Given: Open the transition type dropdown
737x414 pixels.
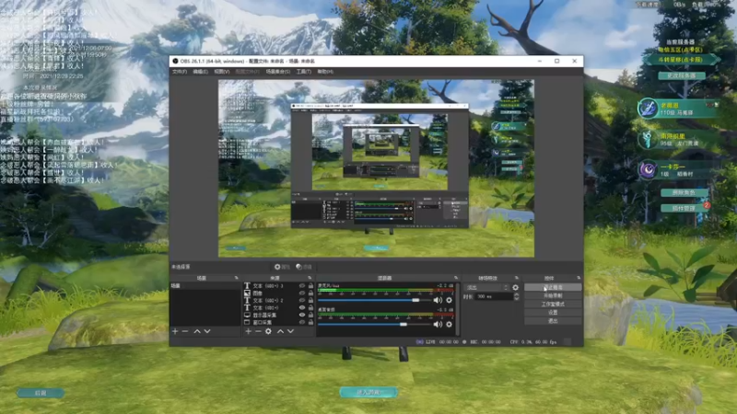Looking at the screenshot, I should pyautogui.click(x=486, y=287).
